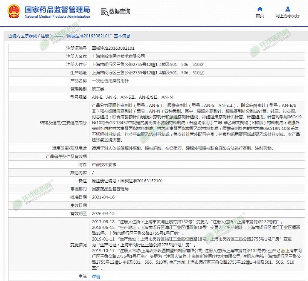Click registration number 国械注准20163082101 value
The width and height of the screenshot is (308, 281).
point(113,48)
